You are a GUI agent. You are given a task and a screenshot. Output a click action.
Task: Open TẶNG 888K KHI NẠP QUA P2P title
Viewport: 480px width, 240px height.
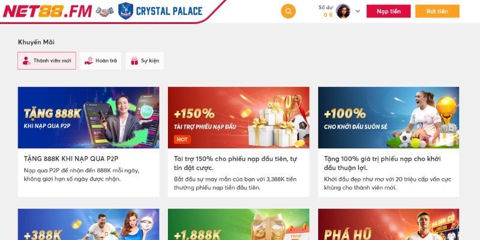[x=71, y=158]
